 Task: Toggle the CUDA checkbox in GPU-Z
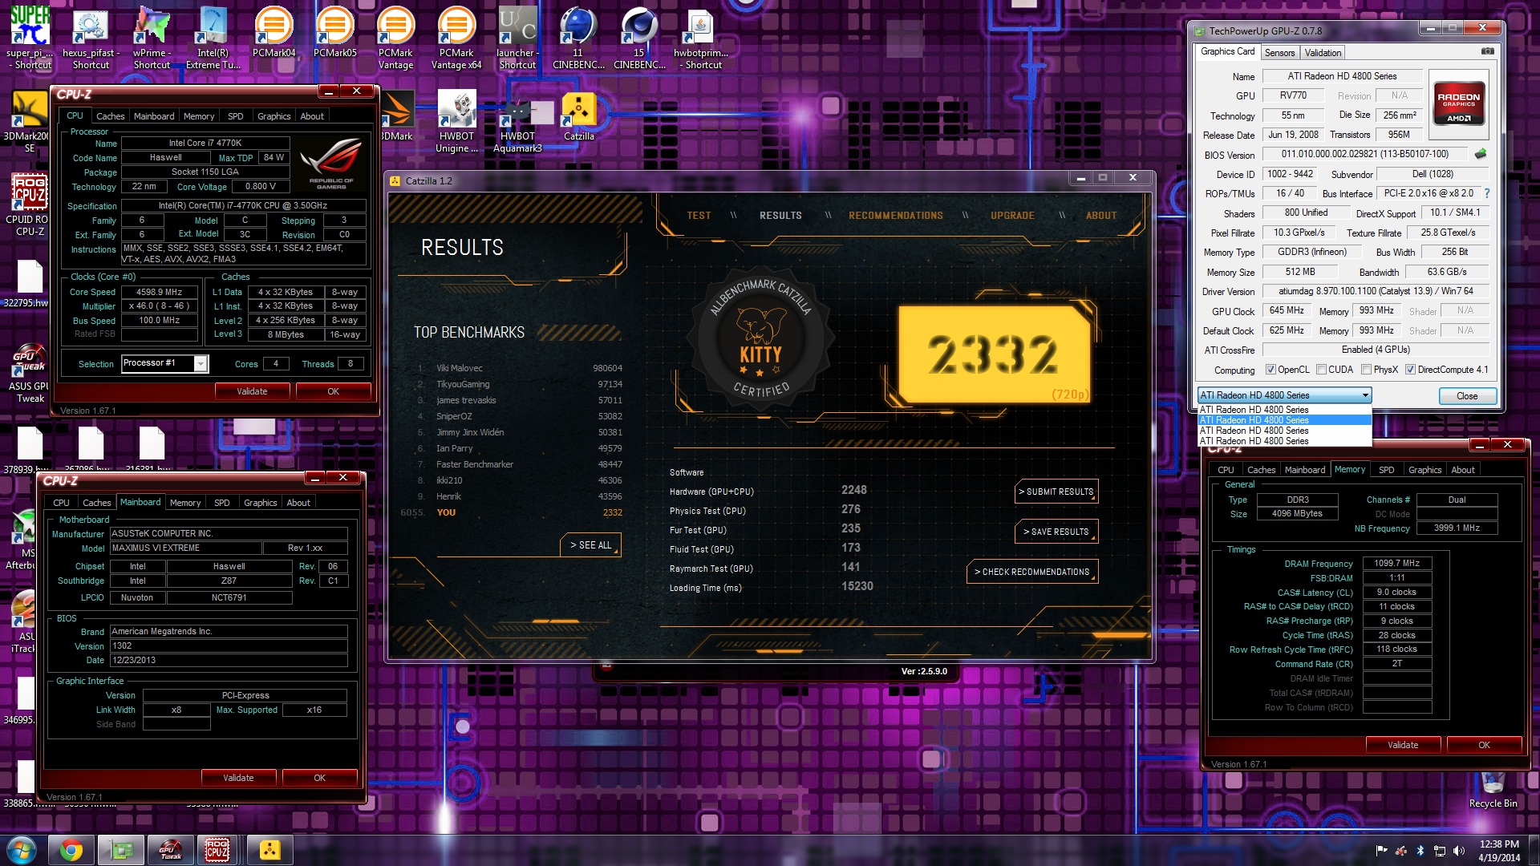(1321, 370)
